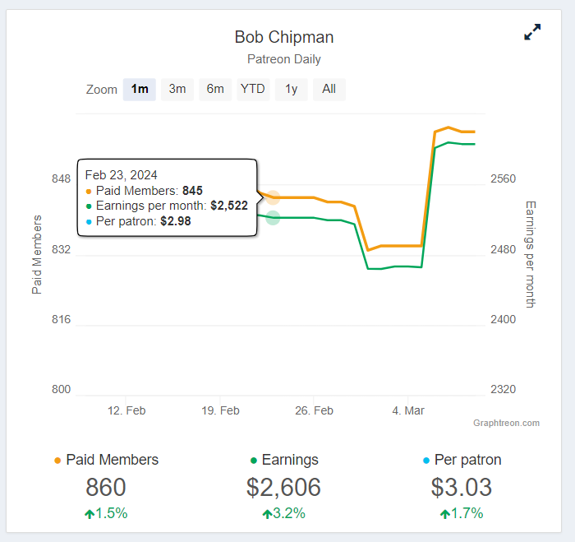Show All data range

[329, 89]
